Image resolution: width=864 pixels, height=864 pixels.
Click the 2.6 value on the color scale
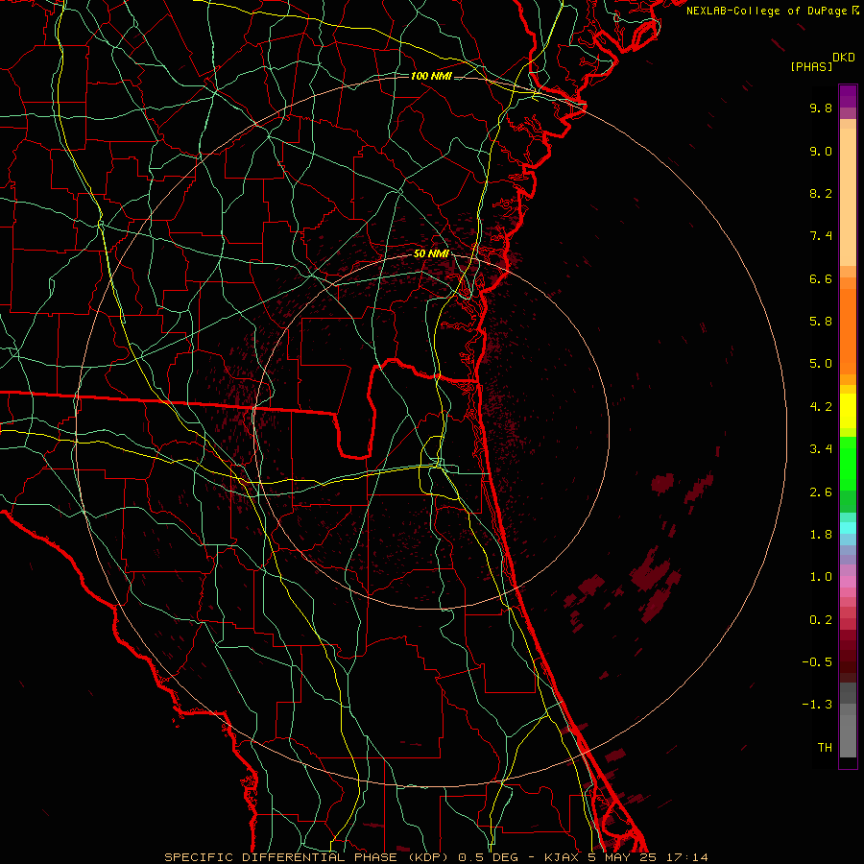tap(821, 492)
